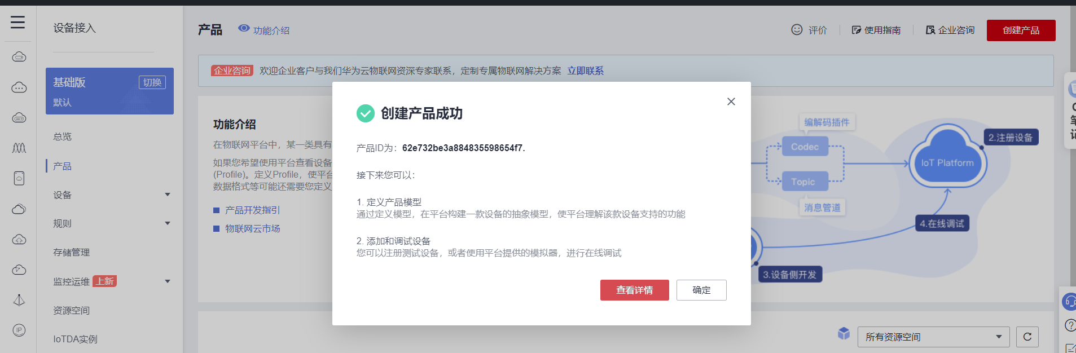Screen dimensions: 1076x353
Task: Click the refresh icon next to resource space
Action: (1027, 337)
